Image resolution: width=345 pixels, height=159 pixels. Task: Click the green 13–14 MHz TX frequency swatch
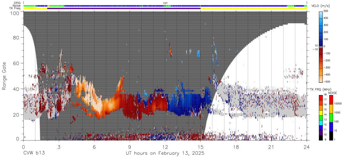tap(321, 117)
